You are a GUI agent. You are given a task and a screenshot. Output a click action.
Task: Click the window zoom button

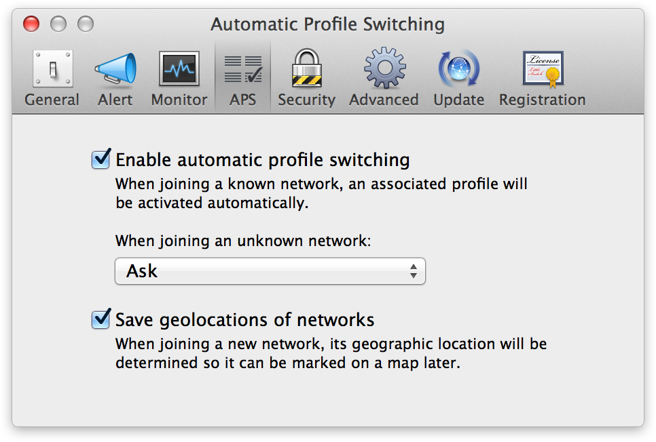point(86,25)
